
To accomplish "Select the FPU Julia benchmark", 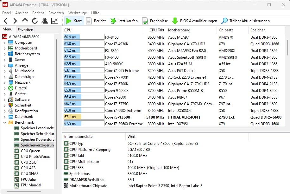I will tap(25, 179).
